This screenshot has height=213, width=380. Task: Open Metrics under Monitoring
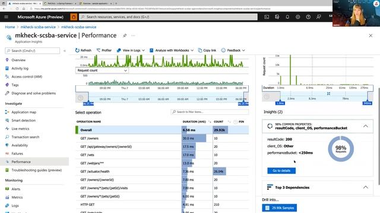17,197
